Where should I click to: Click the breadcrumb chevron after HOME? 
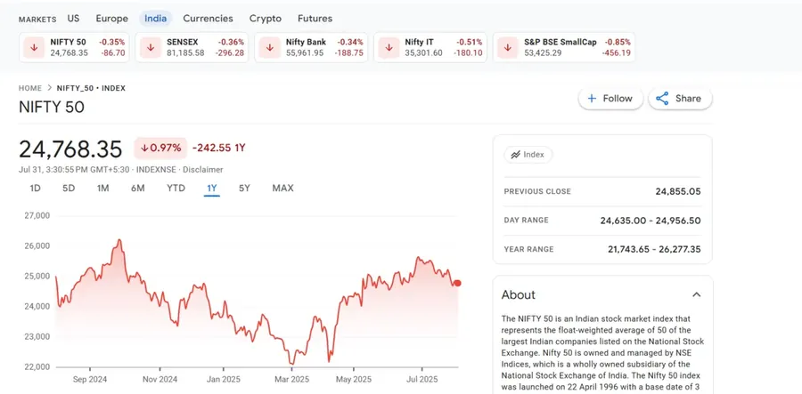coord(50,88)
